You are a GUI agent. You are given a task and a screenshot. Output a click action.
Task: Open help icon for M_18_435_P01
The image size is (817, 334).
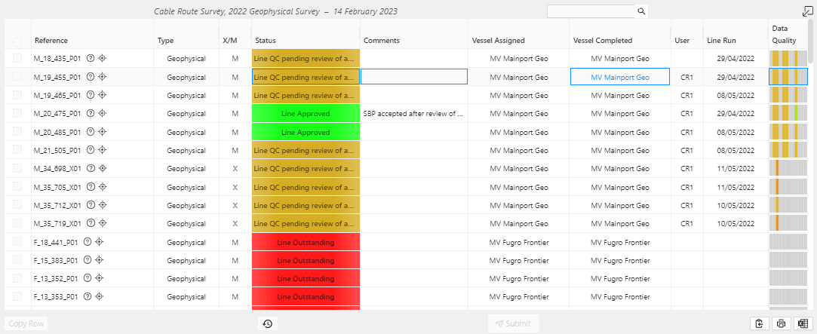[x=90, y=58]
